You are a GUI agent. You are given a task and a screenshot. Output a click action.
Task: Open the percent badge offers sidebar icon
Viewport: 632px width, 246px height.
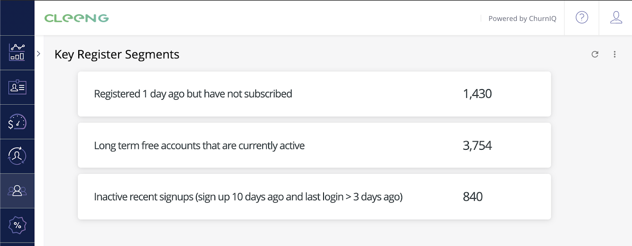coord(17,225)
